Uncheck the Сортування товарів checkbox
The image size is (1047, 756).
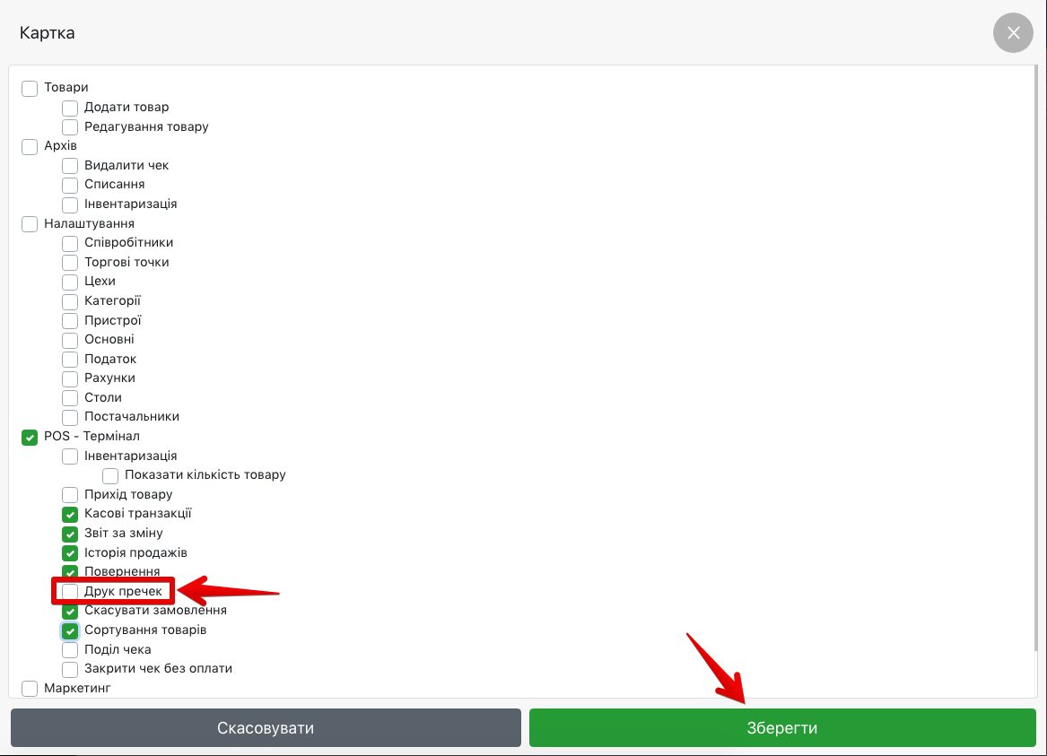coord(70,630)
